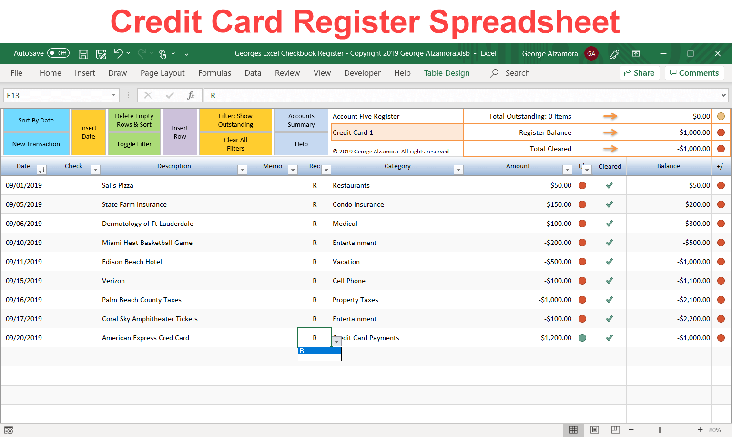This screenshot has height=437, width=732.
Task: Expand the Name Box dropdown arrow
Action: [x=113, y=95]
